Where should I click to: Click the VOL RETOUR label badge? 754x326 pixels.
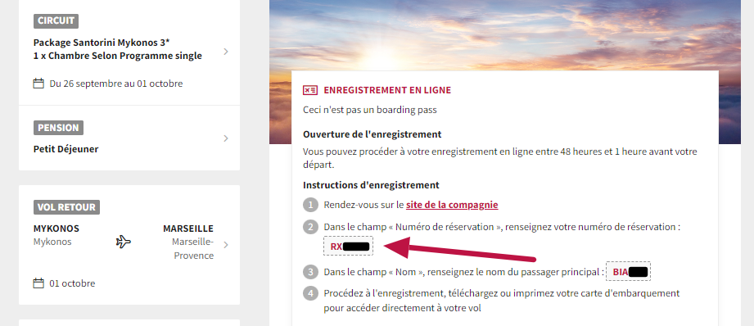tap(66, 207)
